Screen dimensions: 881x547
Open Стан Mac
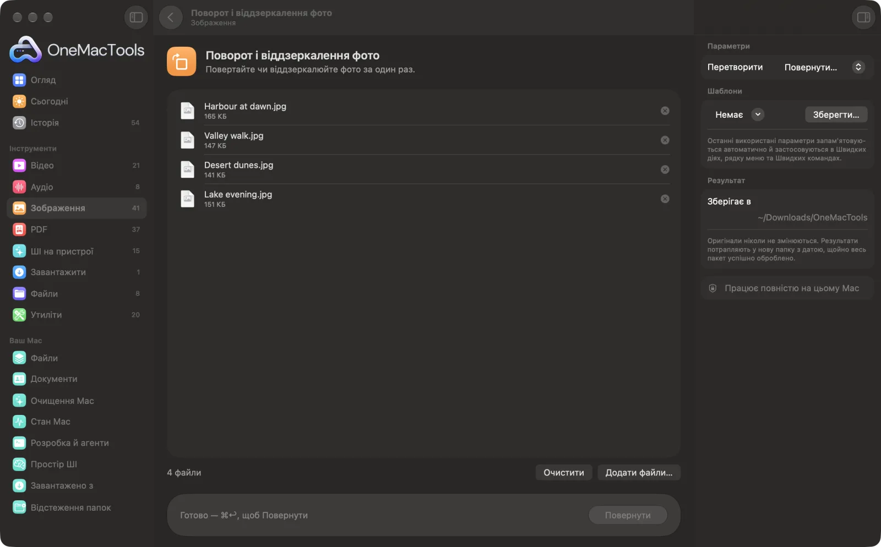77,422
